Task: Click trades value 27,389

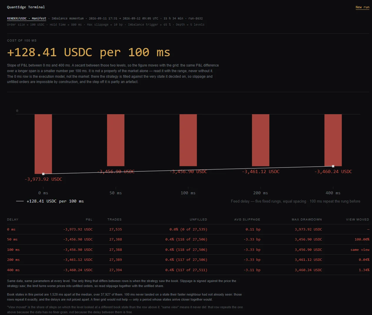Action: coord(116,260)
